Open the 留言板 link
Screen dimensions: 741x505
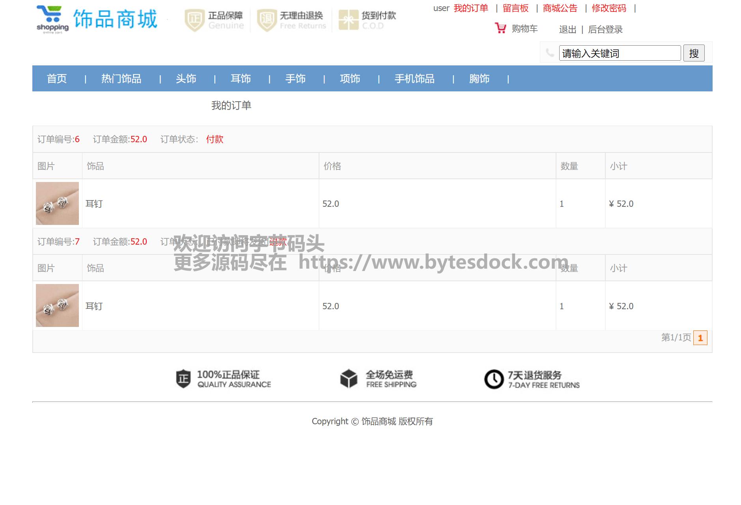pyautogui.click(x=515, y=8)
